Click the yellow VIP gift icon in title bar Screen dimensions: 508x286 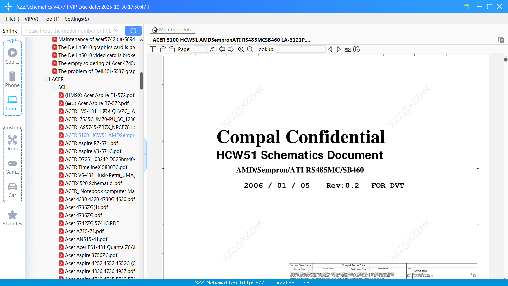click(x=466, y=7)
